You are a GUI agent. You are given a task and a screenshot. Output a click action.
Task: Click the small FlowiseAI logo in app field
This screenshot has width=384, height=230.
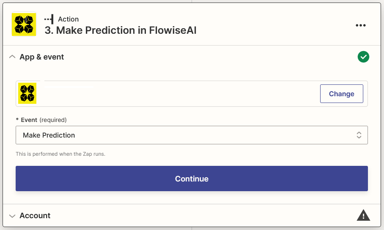(x=27, y=93)
